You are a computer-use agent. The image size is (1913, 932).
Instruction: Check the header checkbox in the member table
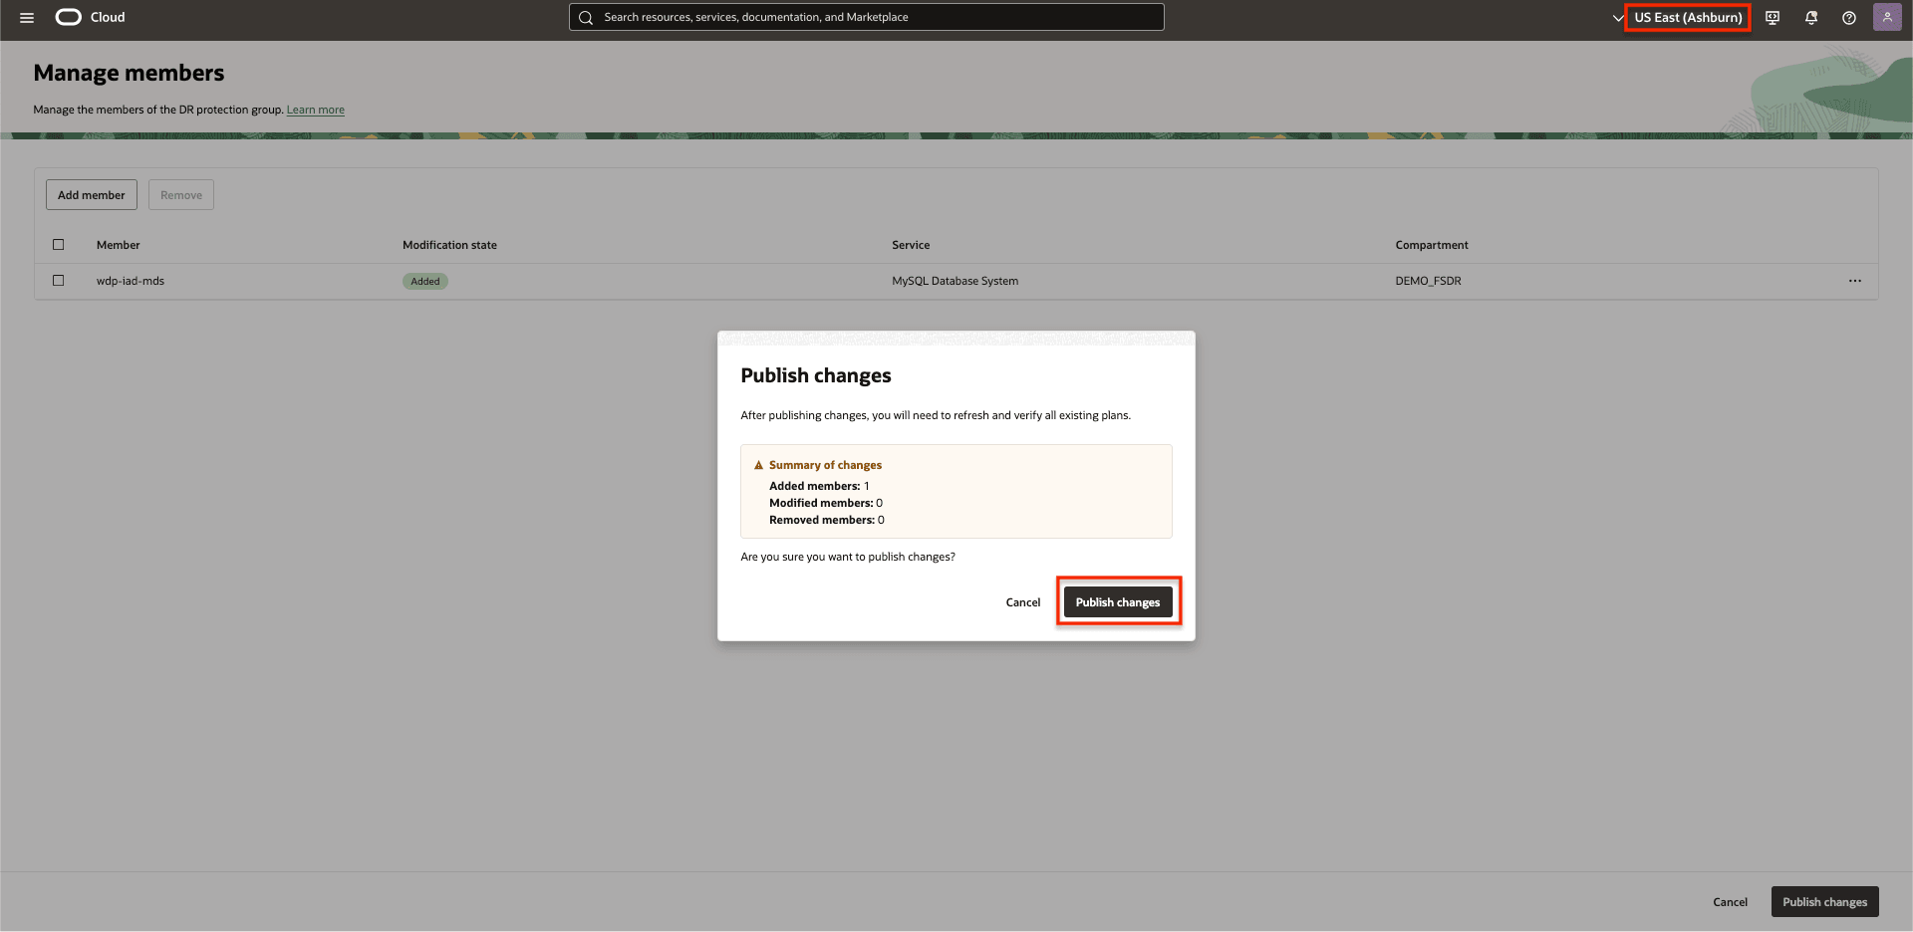[58, 244]
